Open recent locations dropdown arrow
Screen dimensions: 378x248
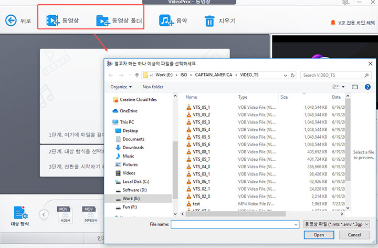[130, 75]
